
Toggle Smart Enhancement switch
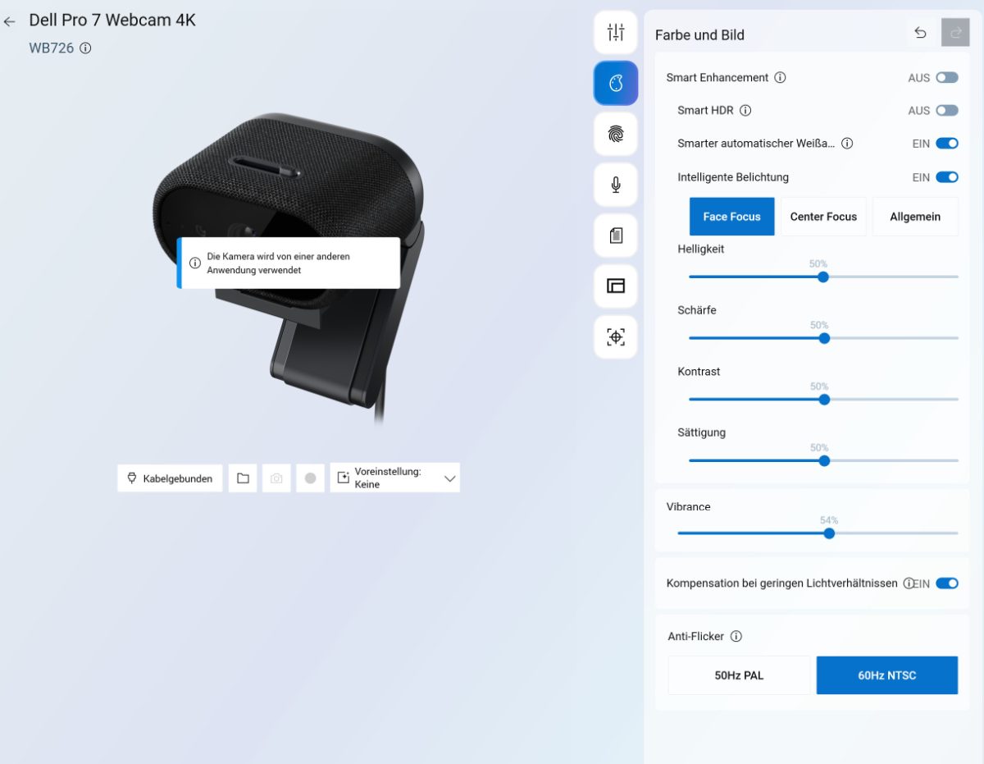(947, 78)
